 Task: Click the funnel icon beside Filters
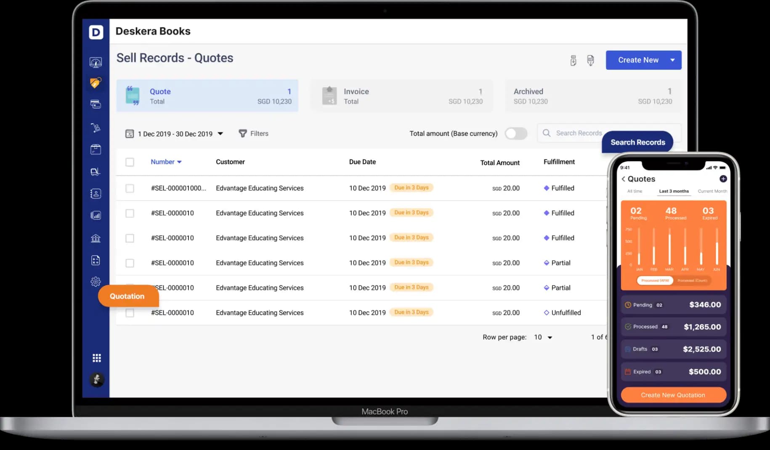[x=243, y=134]
